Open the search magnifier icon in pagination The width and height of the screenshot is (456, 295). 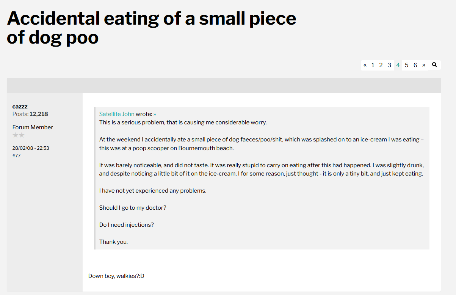click(x=435, y=65)
